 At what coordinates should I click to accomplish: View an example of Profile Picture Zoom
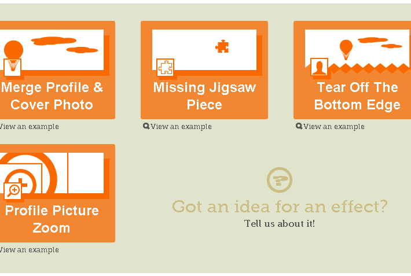29,250
